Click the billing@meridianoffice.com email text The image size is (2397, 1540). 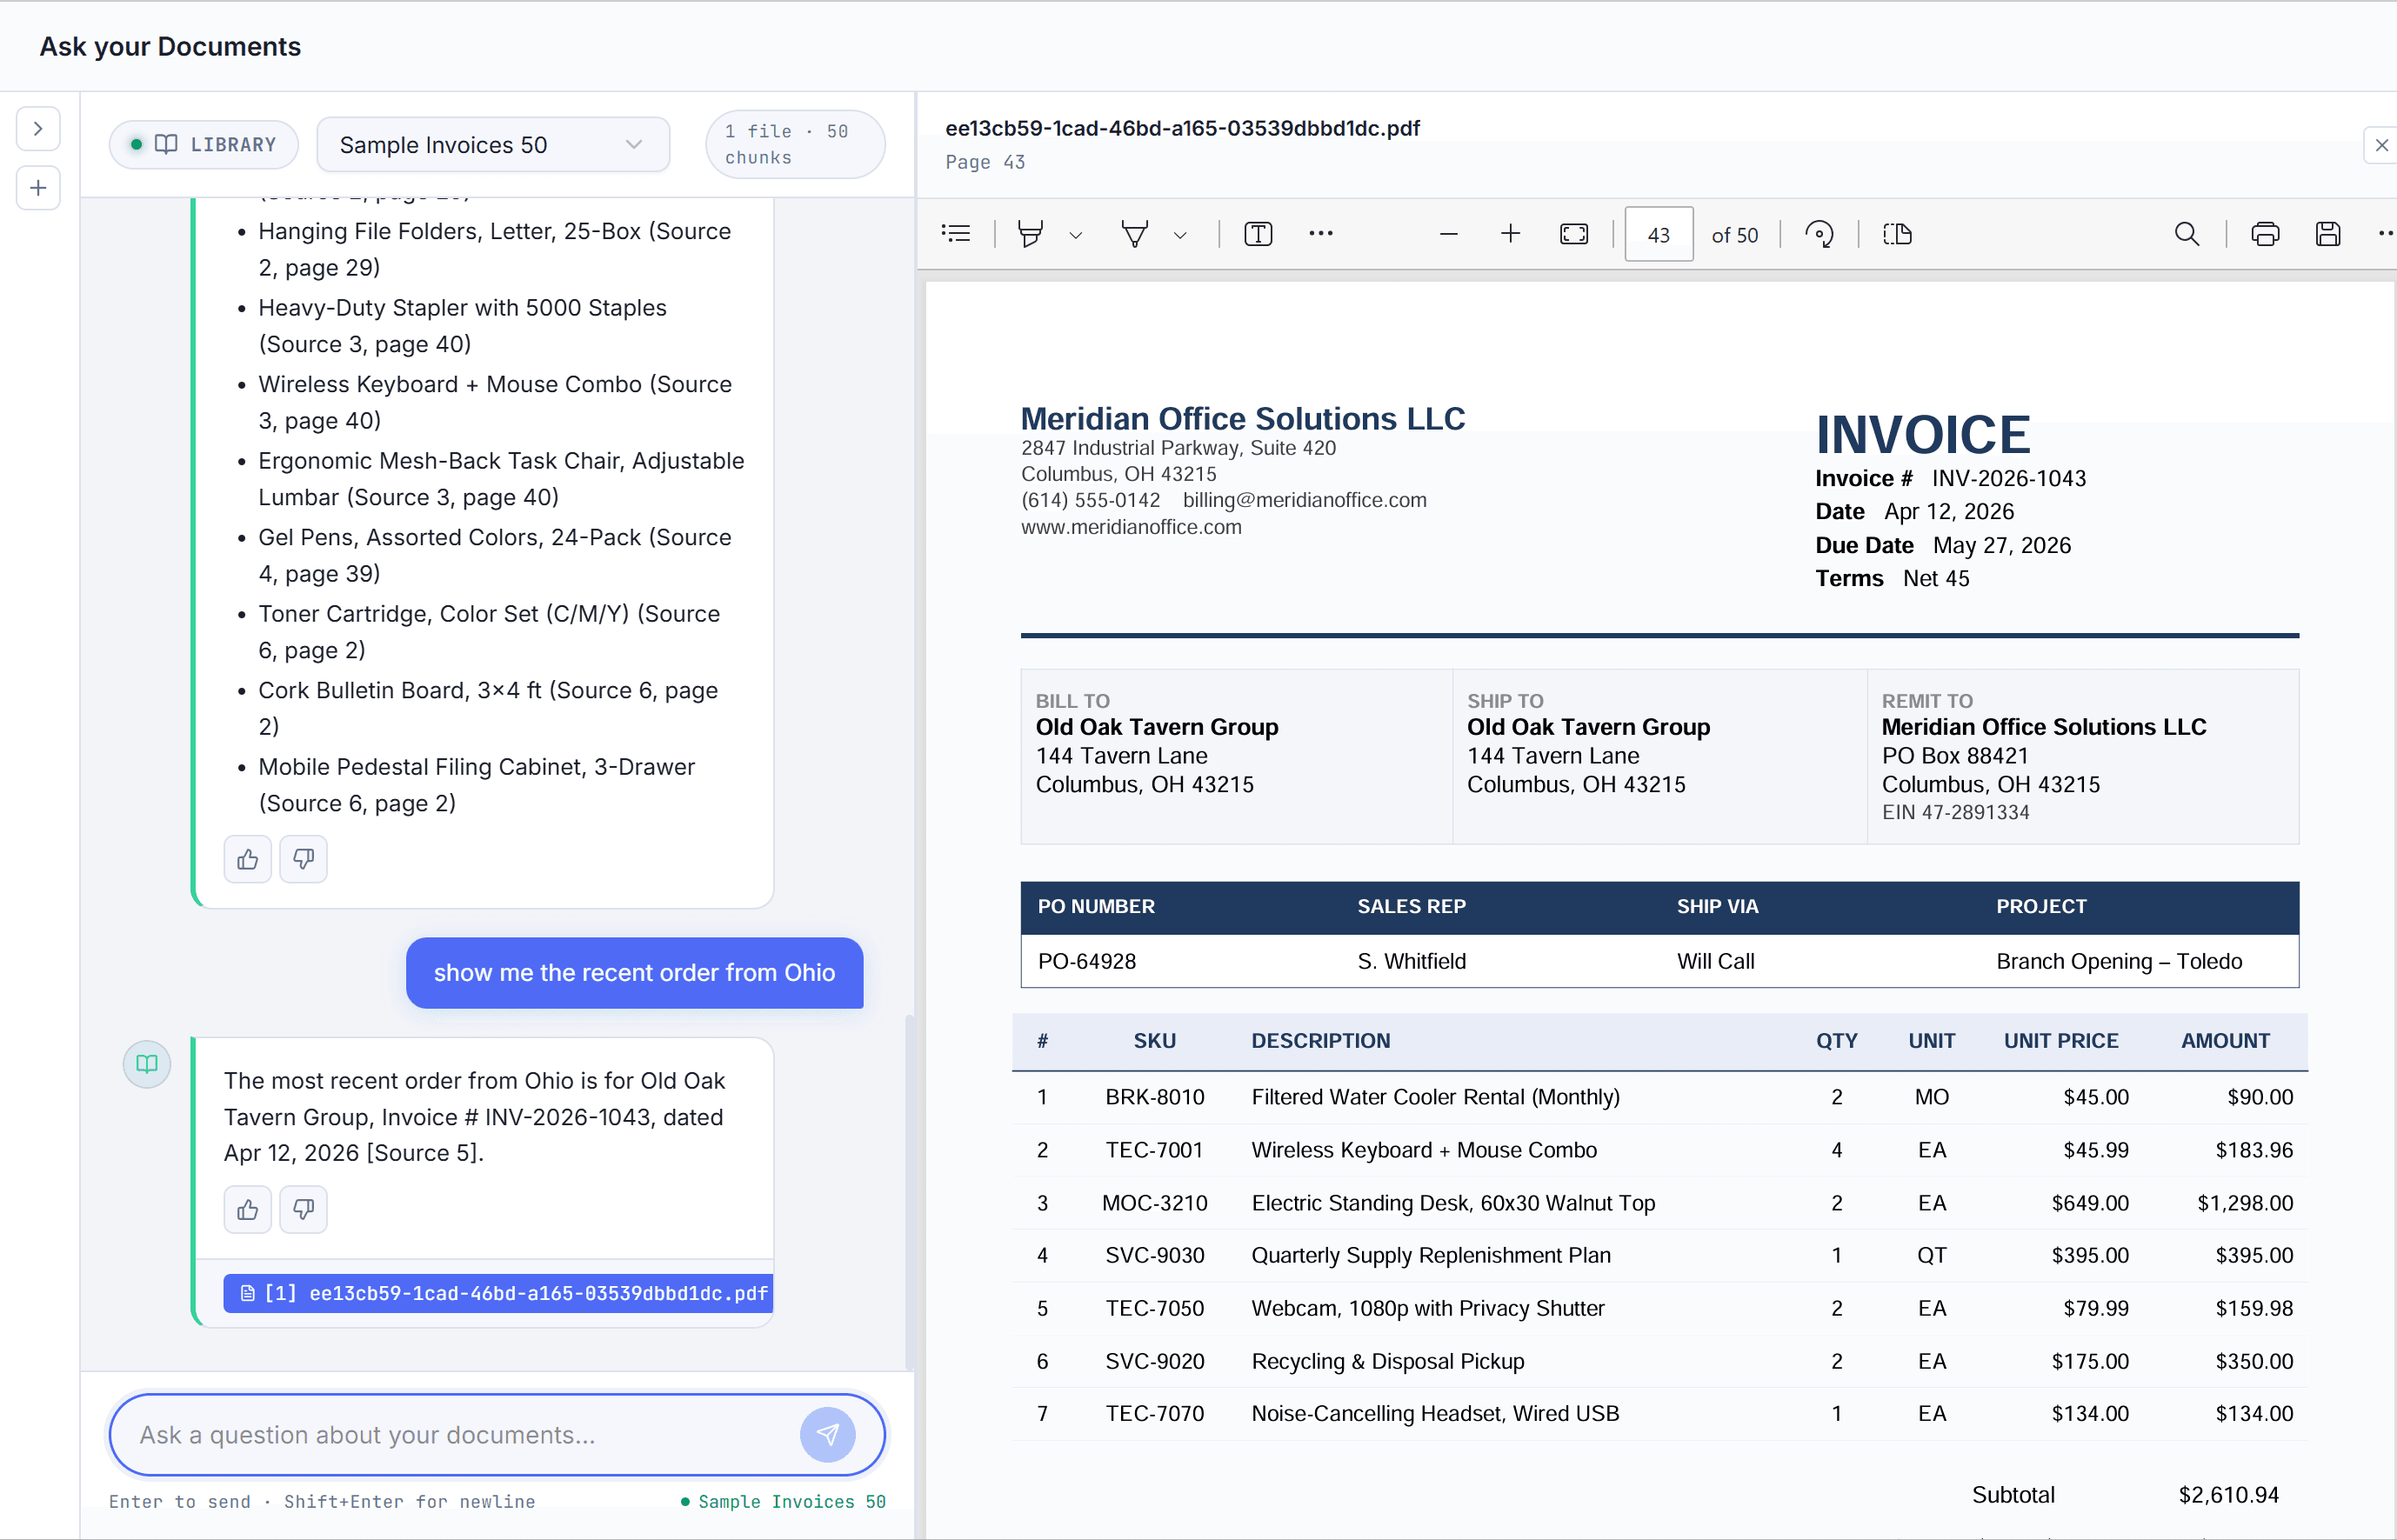1304,500
